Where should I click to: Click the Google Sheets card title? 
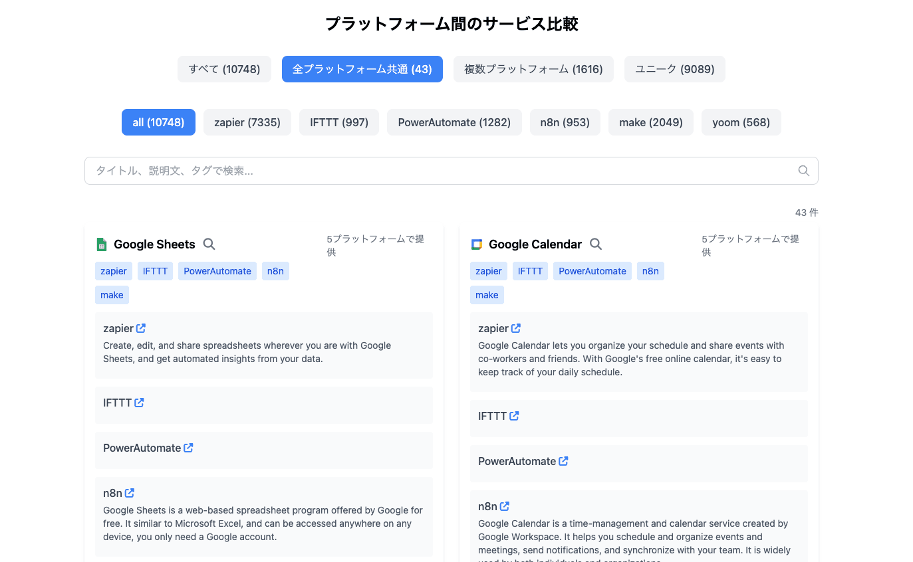click(154, 244)
